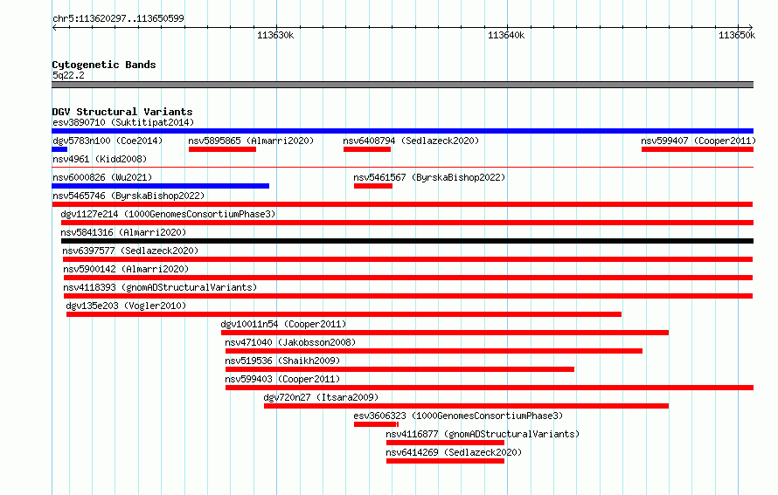Click dgv1127e214 (1000GenomesConsortiumPhase3) label
This screenshot has height=495, width=778.
pos(168,214)
